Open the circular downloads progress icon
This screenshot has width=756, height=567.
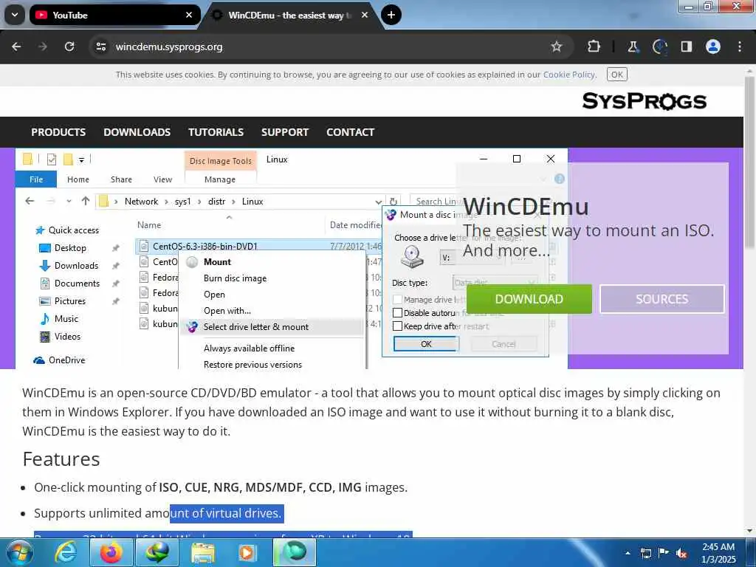pos(659,47)
